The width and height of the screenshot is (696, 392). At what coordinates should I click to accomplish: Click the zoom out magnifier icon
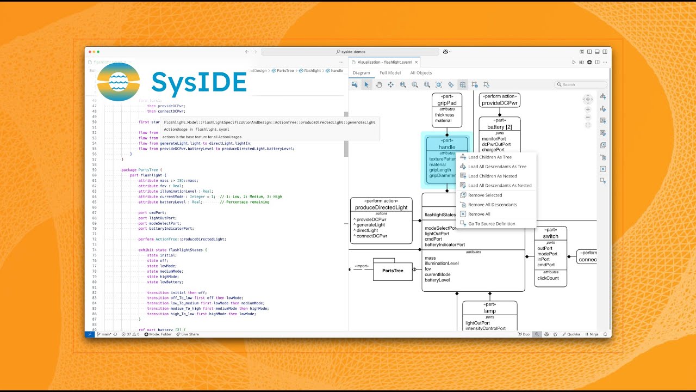415,84
